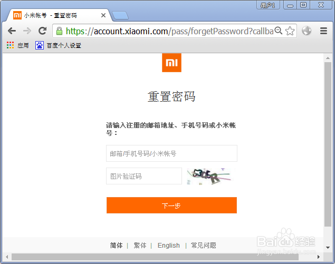Click the zoom magnifier icon in the address bar

(x=279, y=31)
